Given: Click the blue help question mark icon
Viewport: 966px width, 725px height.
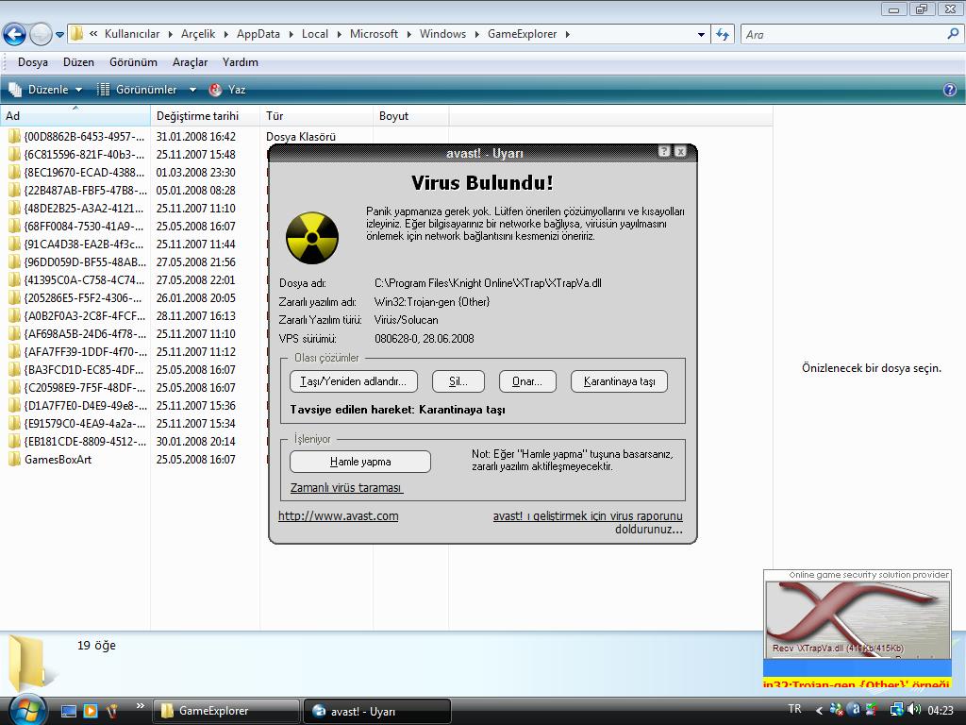Looking at the screenshot, I should click(x=949, y=90).
